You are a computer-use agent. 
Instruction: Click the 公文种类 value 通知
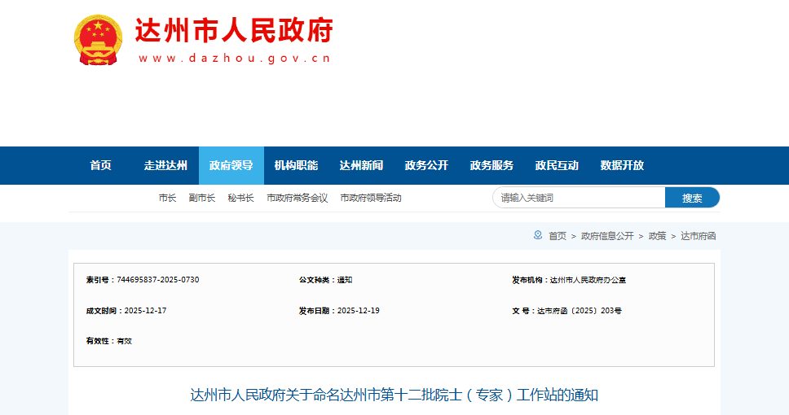345,280
